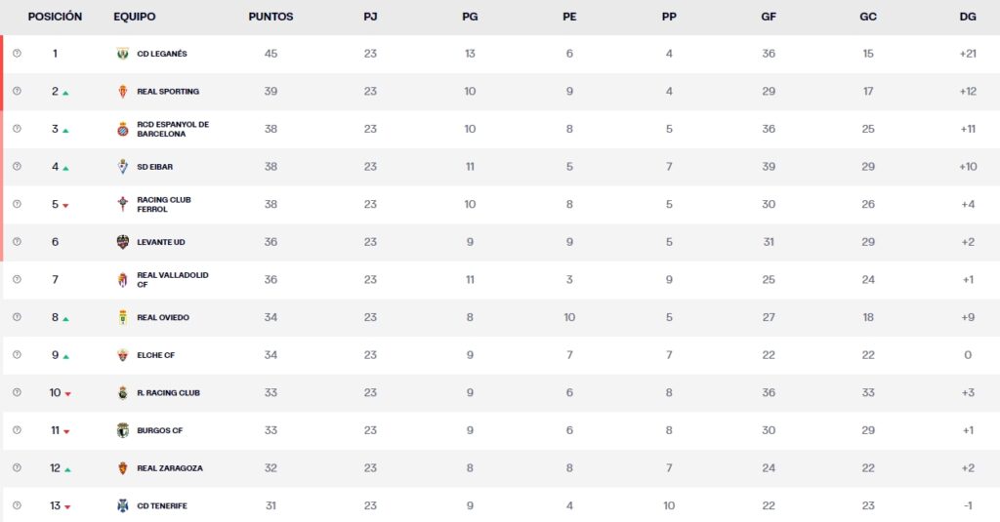
Task: Click the RCD Espanyol club crest
Action: [x=122, y=129]
